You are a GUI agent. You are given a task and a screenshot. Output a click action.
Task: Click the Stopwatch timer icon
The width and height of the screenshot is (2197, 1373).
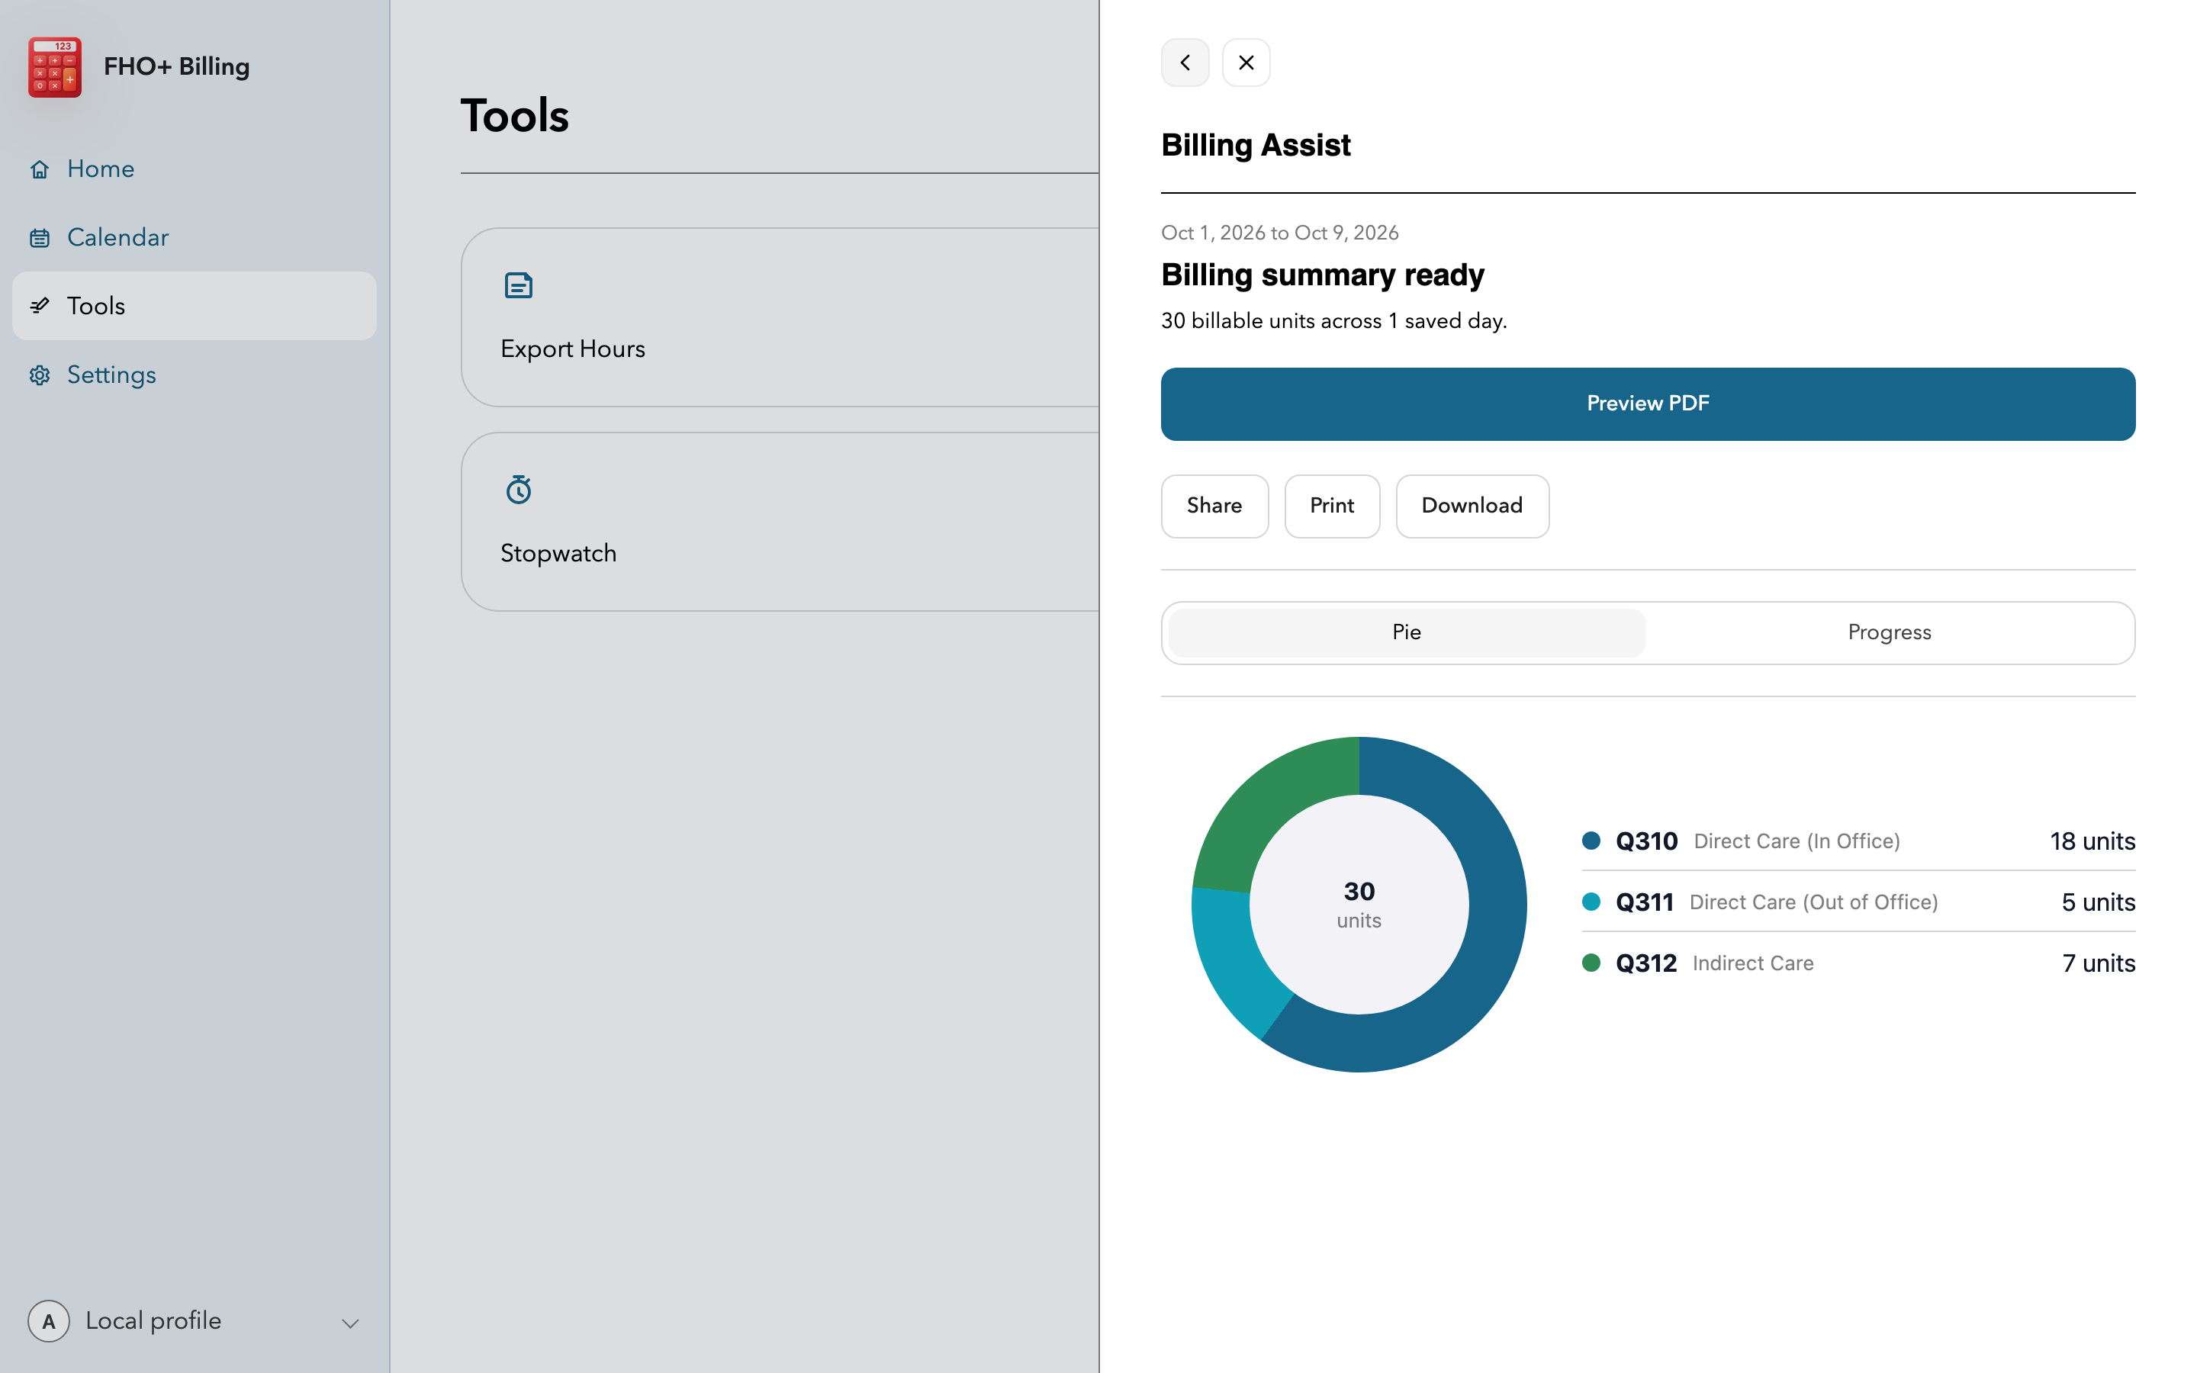tap(519, 490)
